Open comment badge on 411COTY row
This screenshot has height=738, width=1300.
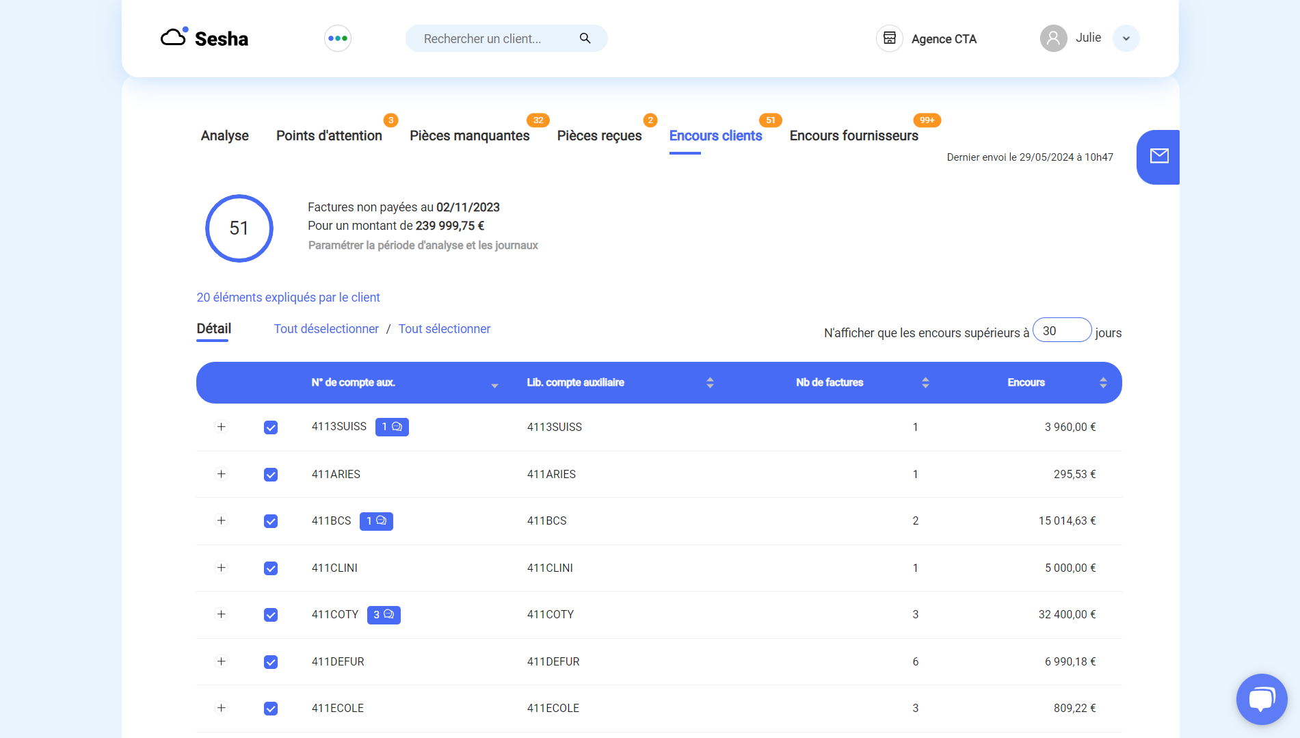(384, 615)
